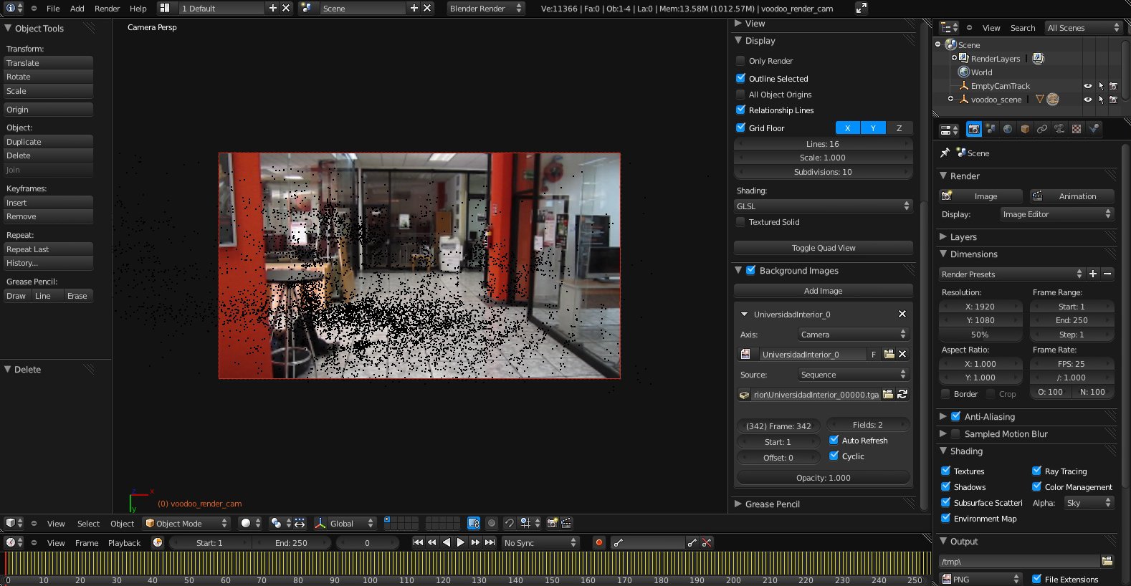Click the Opacity slider field
1131x586 pixels.
pyautogui.click(x=823, y=478)
